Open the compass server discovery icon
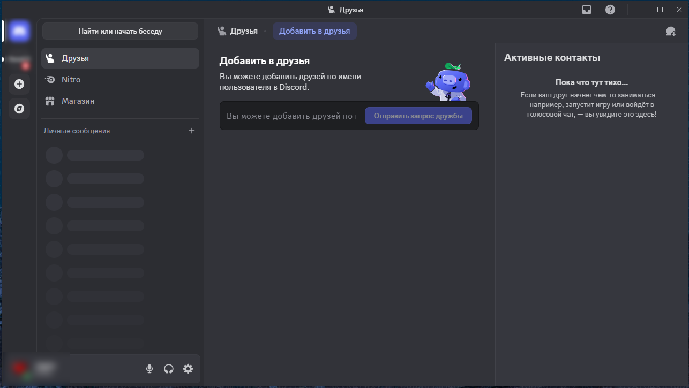Screen dimensions: 689x388 (x=19, y=109)
